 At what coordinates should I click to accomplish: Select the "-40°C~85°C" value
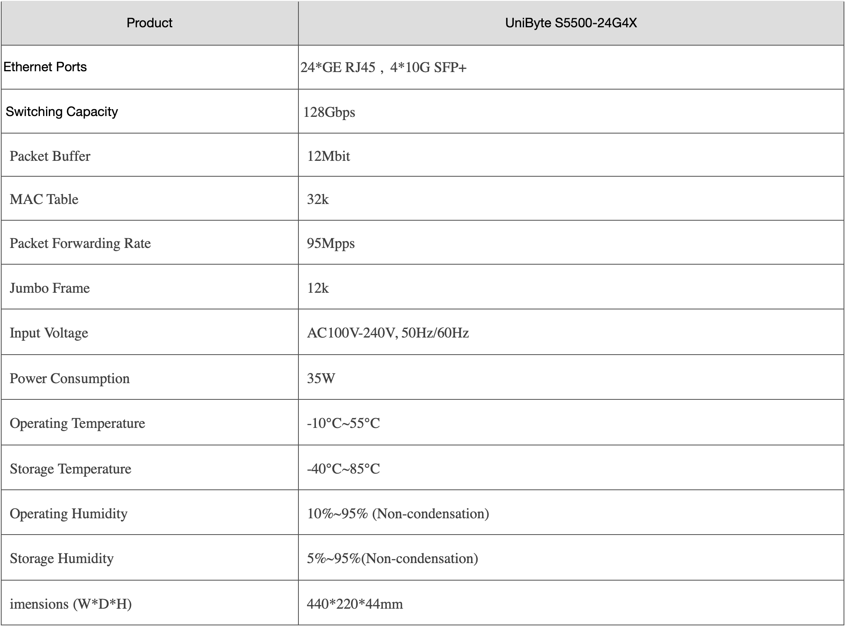click(343, 469)
